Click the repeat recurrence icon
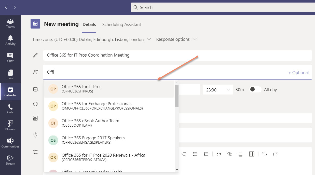Screen dimensions: 315x175 click(35, 104)
